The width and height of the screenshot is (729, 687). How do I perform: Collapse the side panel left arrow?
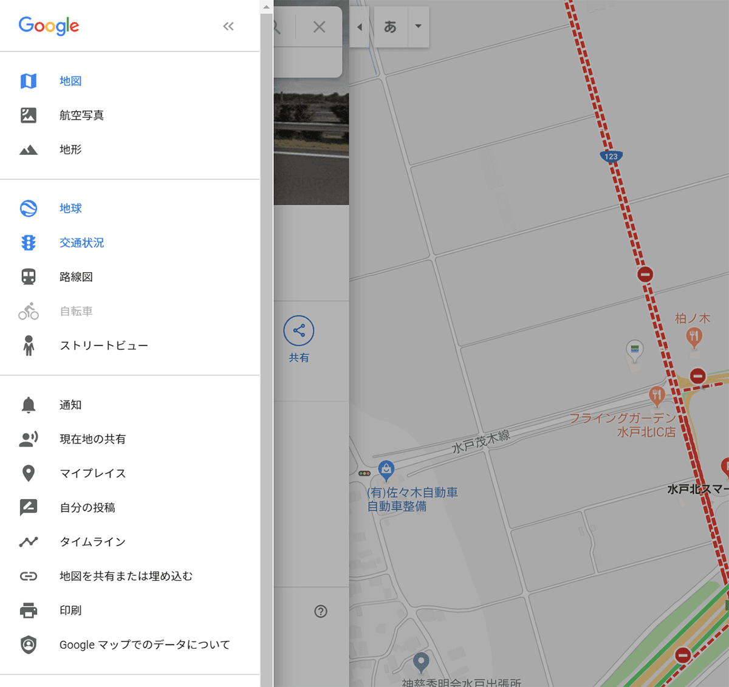(360, 27)
